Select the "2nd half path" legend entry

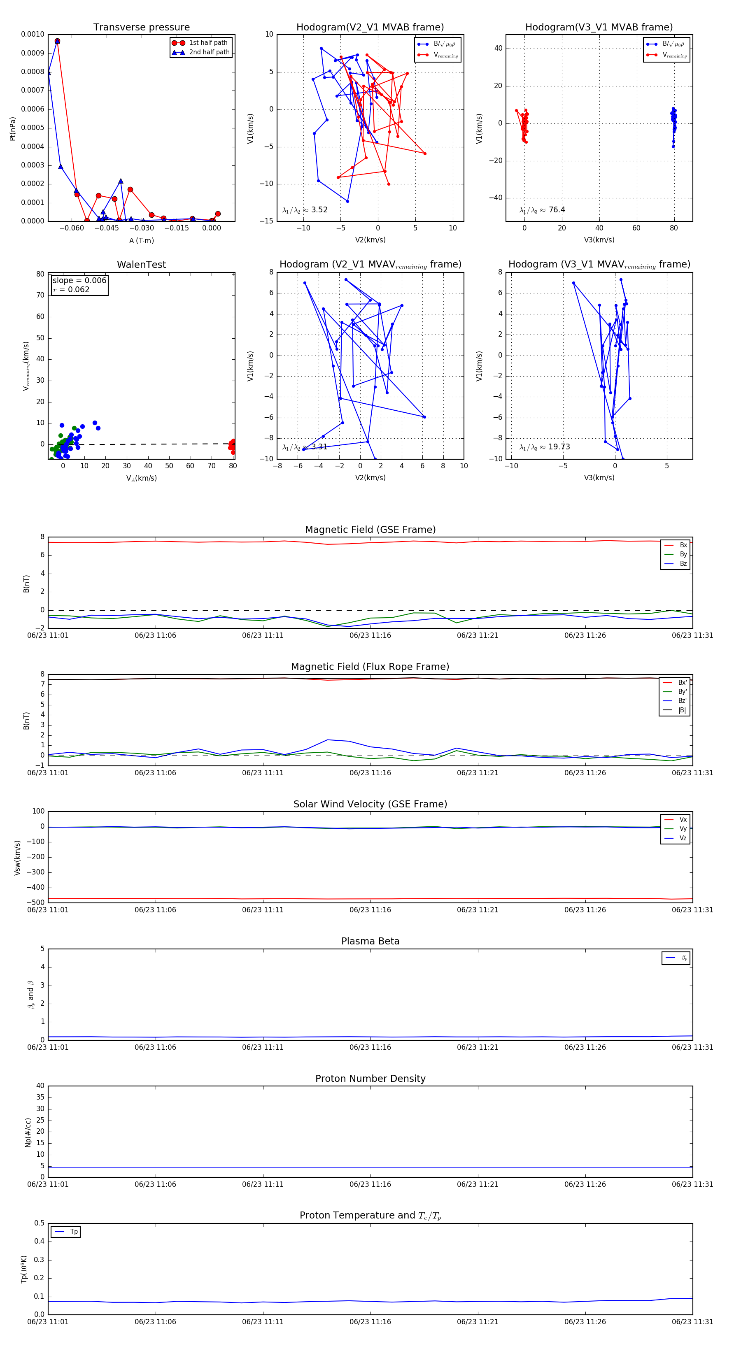point(201,52)
